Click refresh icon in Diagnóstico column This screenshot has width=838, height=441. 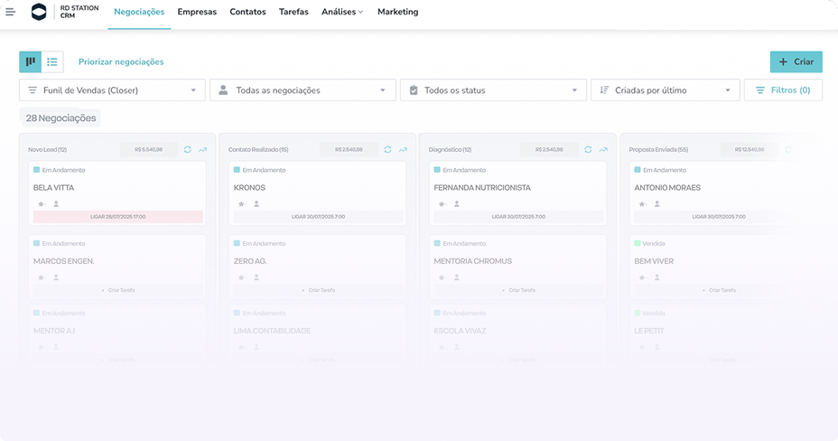[589, 149]
